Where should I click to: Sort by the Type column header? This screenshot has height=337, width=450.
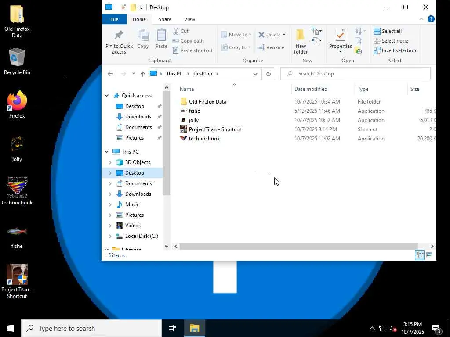point(363,89)
